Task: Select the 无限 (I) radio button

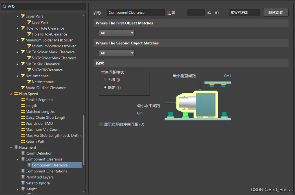Action: click(105, 79)
